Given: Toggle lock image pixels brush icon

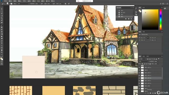Looking at the screenshot, I should 144,64.
